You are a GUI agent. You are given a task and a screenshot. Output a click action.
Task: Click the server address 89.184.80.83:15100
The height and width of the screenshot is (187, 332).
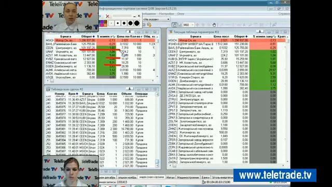[x=218, y=182]
